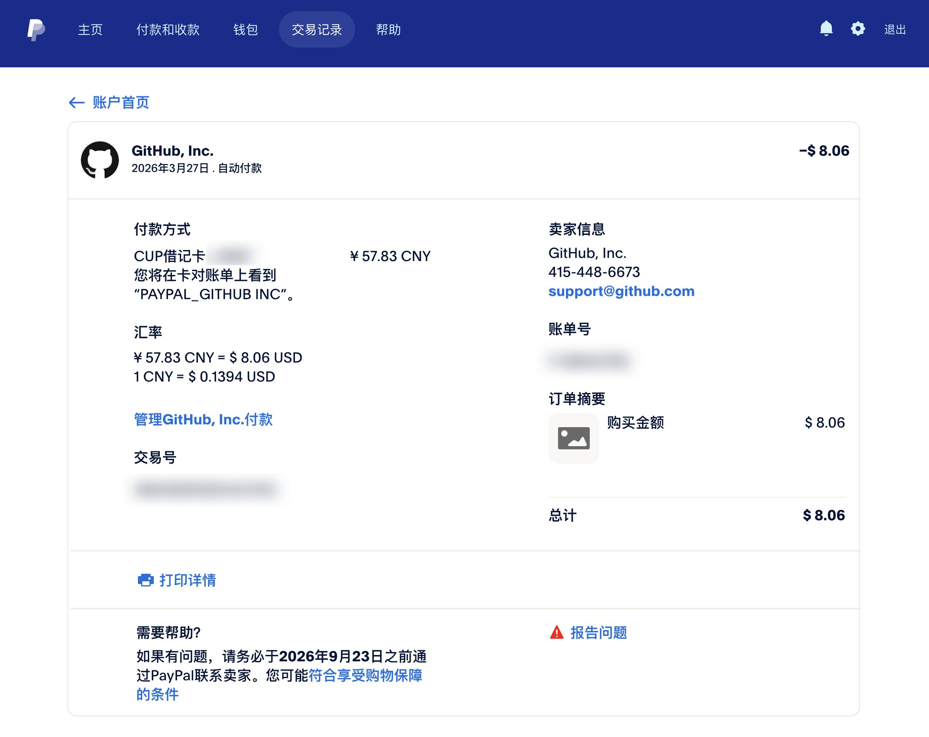Click the red warning triangle icon
929x737 pixels.
pos(556,632)
